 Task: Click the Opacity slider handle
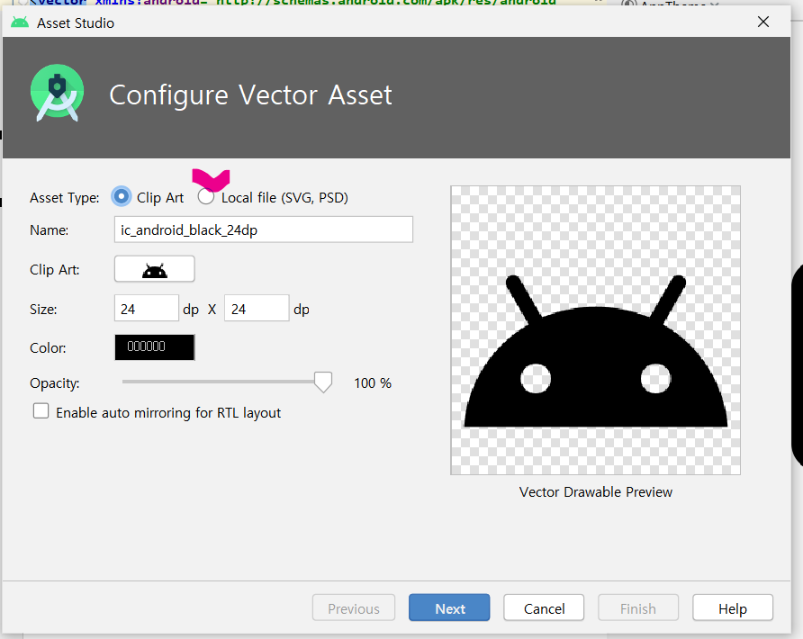(323, 382)
